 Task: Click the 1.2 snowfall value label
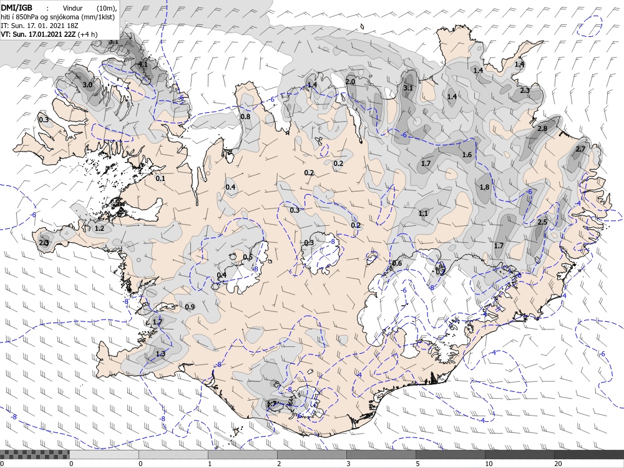click(99, 228)
